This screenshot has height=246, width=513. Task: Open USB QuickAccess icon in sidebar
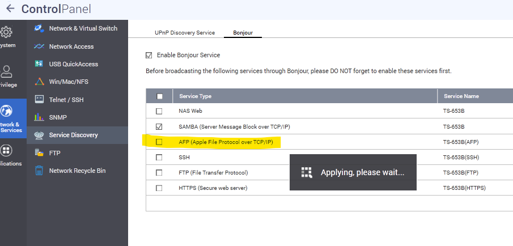pyautogui.click(x=39, y=64)
